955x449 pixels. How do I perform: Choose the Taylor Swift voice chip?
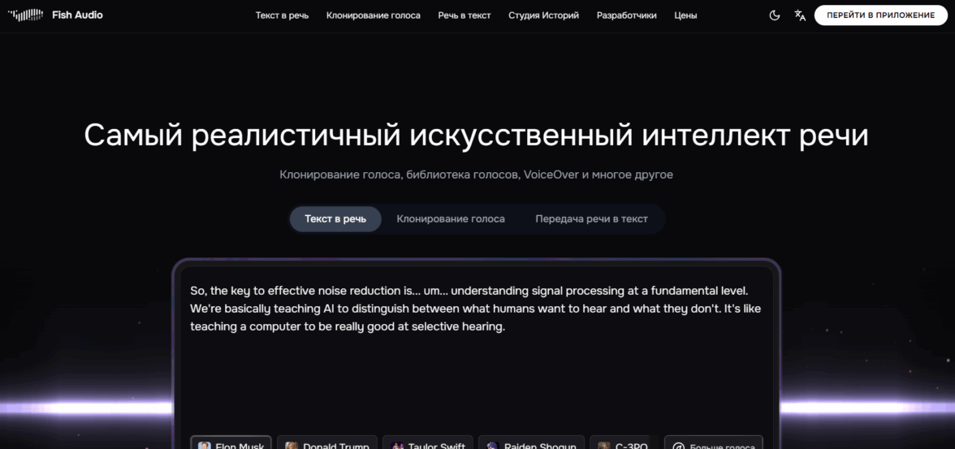click(428, 443)
